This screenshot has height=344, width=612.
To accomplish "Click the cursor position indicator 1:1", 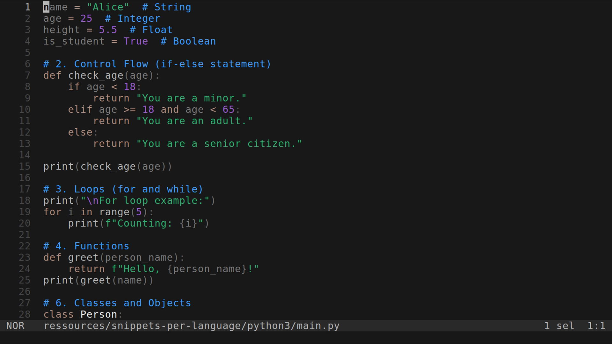I will [x=597, y=326].
